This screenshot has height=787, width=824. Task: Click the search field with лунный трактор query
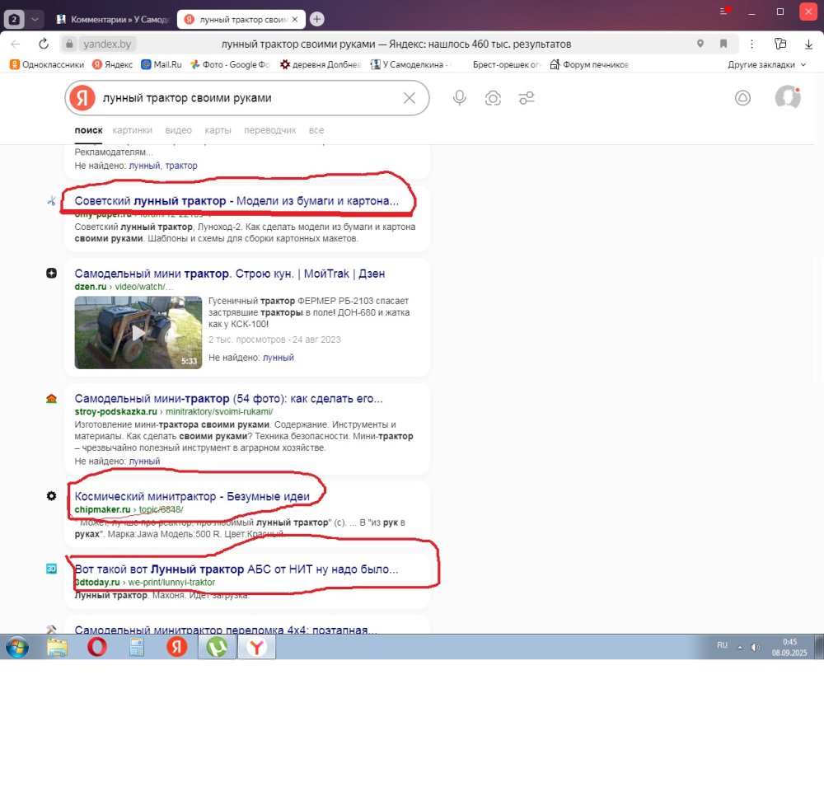pos(247,98)
